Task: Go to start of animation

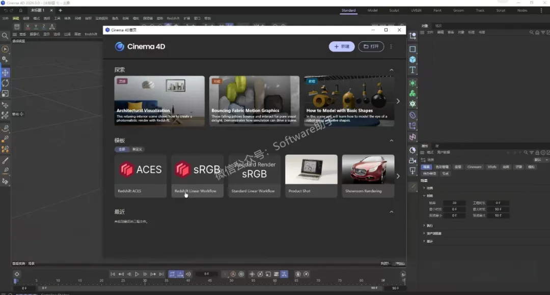Action: click(x=113, y=274)
